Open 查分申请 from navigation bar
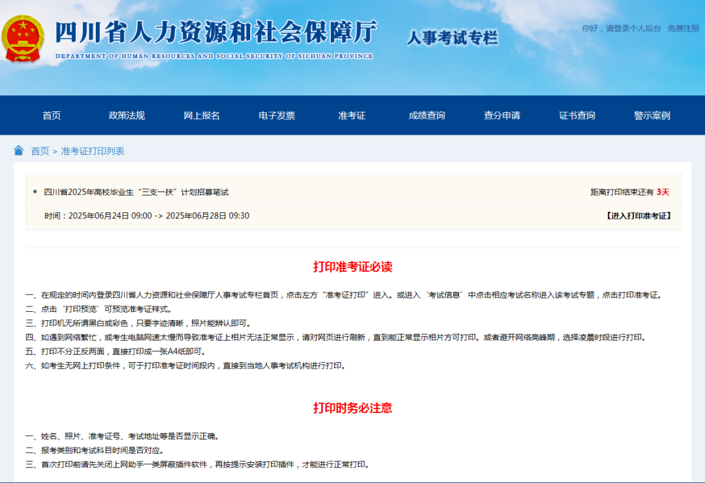This screenshot has width=705, height=483. tap(502, 116)
